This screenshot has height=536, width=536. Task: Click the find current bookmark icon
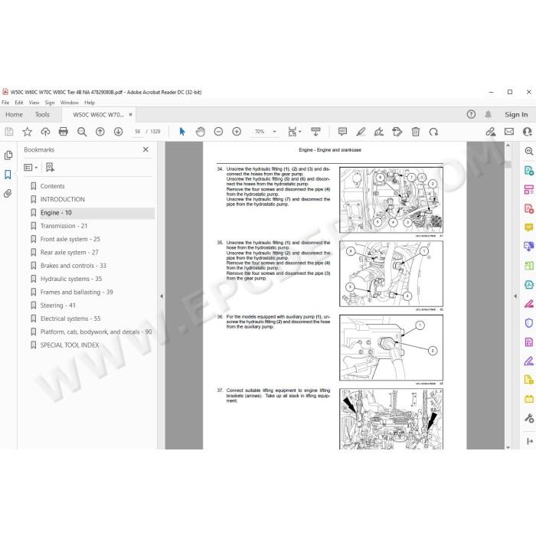coord(50,167)
